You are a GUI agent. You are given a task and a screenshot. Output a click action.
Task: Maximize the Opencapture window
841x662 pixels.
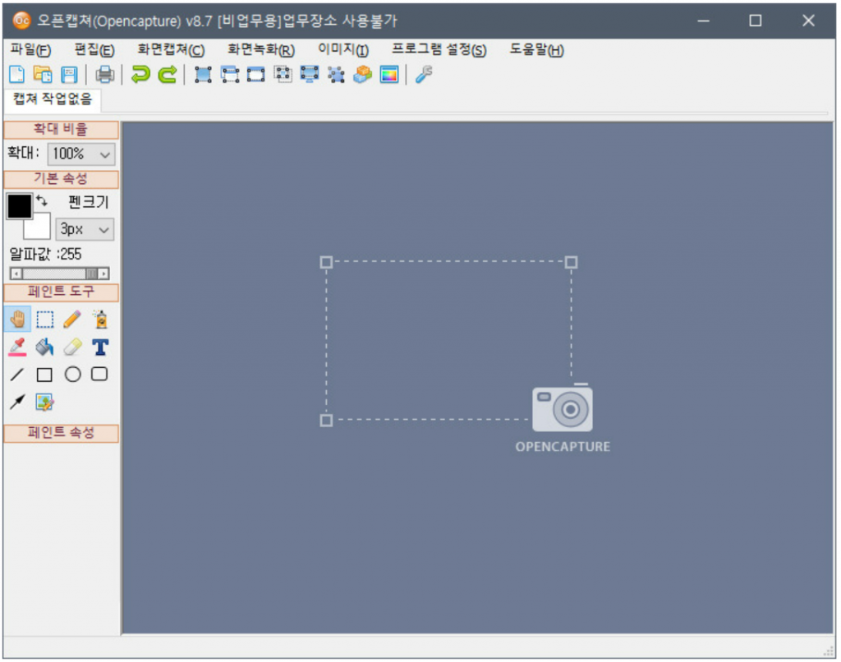(x=756, y=21)
